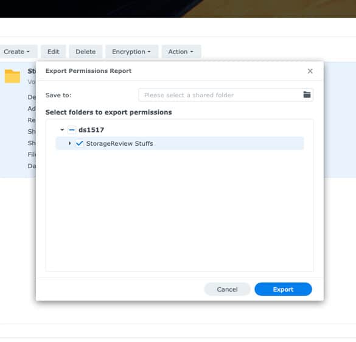Expand the StorageReview Stuffs folder node
This screenshot has width=356, height=342.
[x=70, y=143]
